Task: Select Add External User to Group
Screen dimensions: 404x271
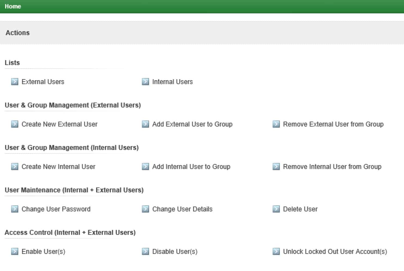Action: (x=192, y=124)
